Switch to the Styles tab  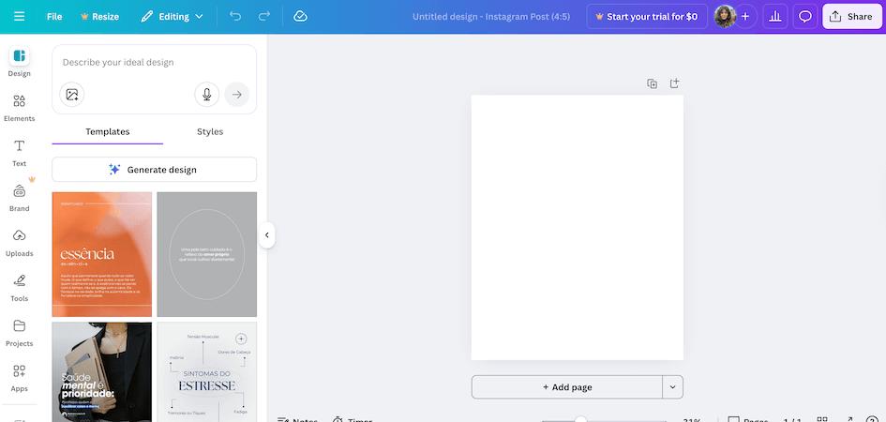pos(210,131)
